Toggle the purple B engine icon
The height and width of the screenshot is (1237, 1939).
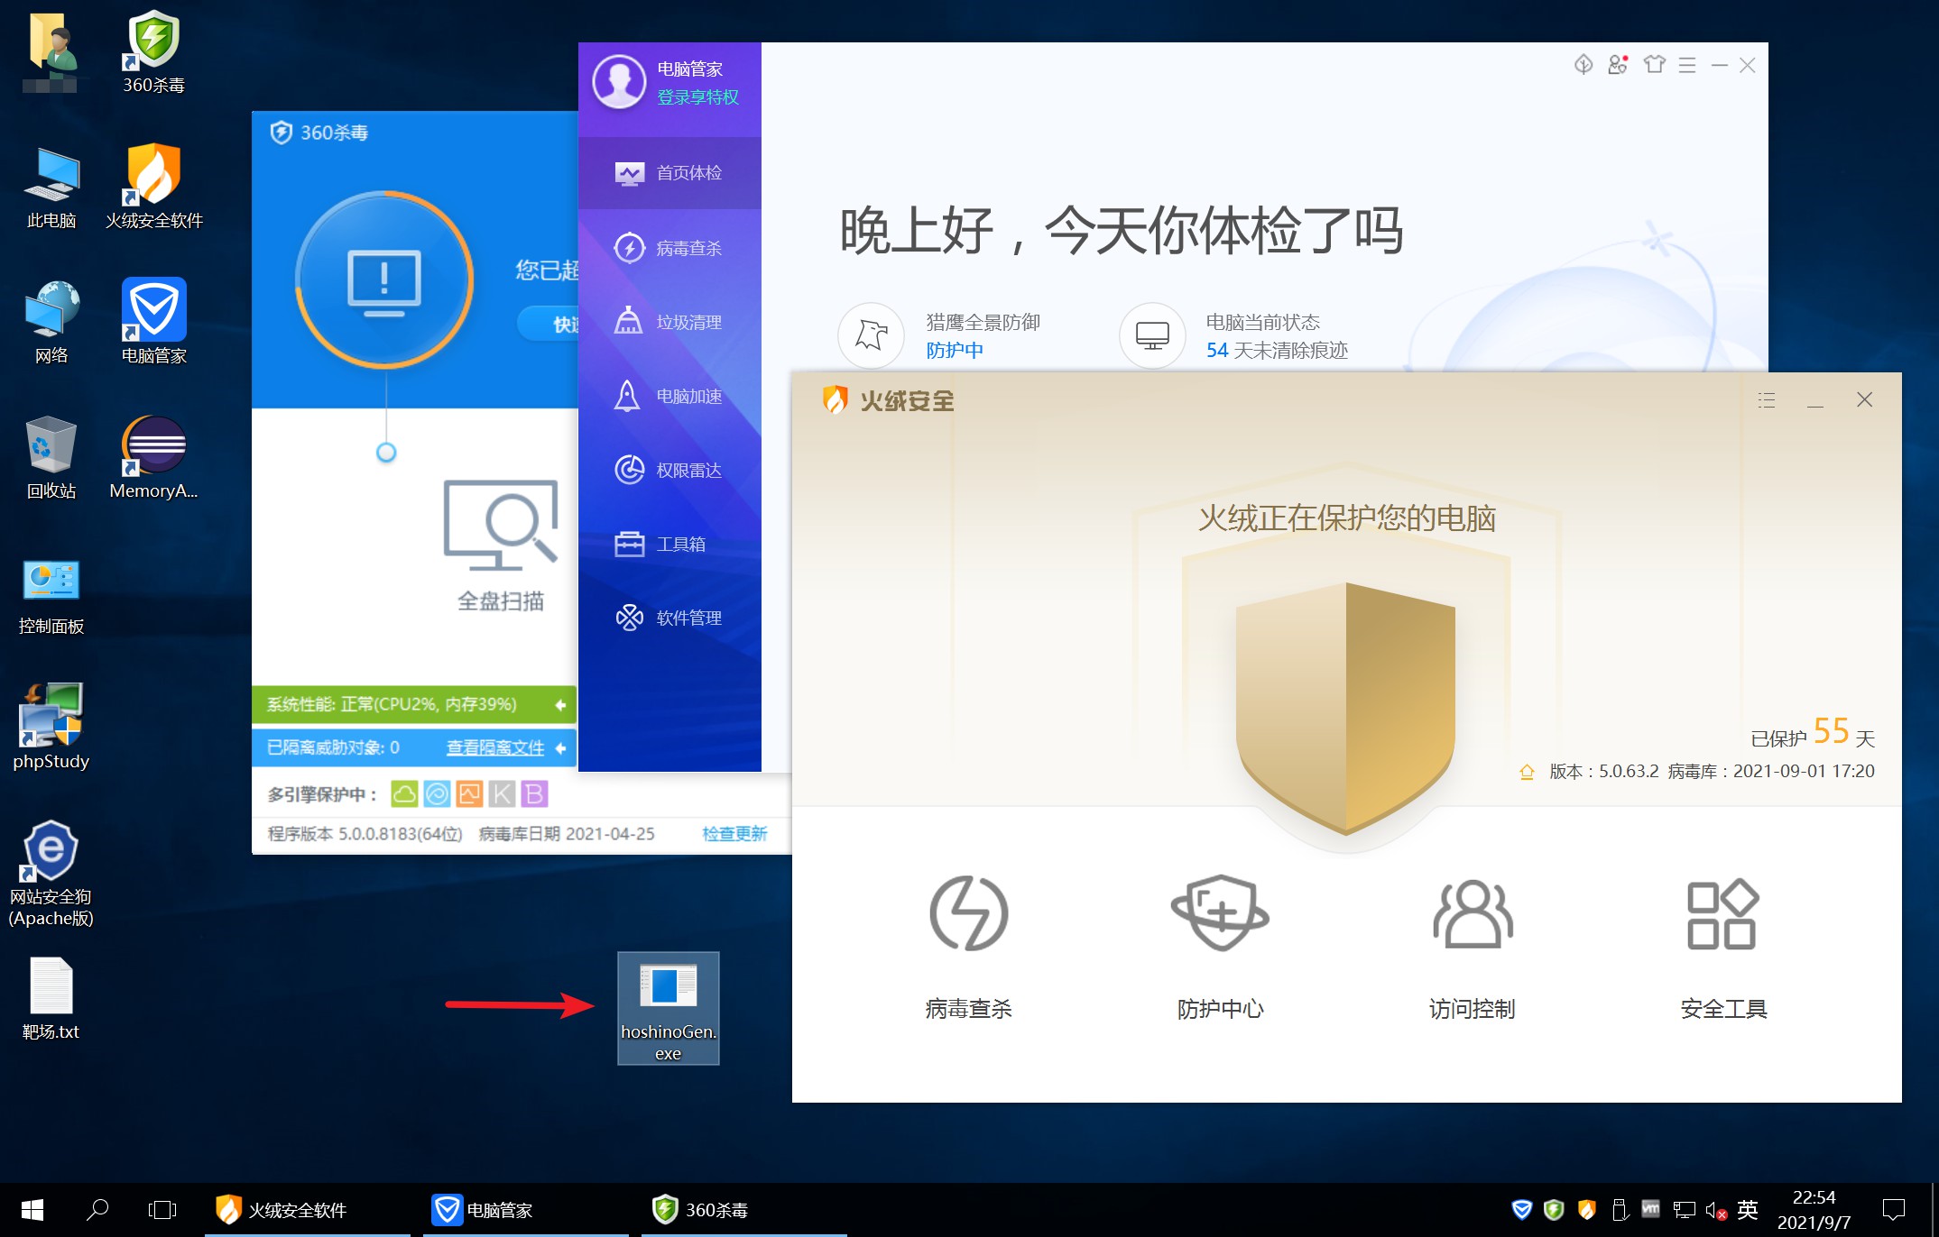pos(534,794)
